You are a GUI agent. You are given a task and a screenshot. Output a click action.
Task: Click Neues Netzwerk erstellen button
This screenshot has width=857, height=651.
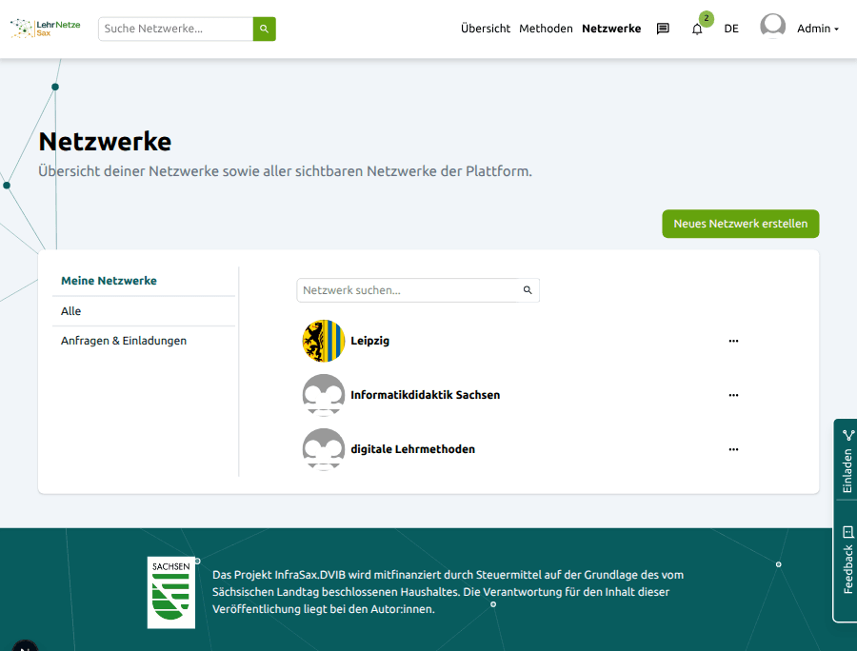coord(740,224)
